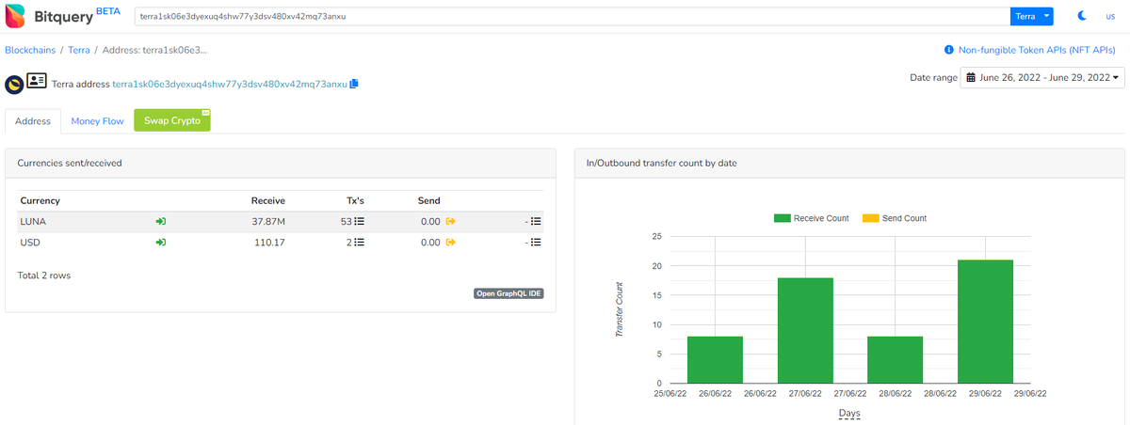The width and height of the screenshot is (1130, 425).
Task: Click the Days axis label
Action: tap(849, 414)
